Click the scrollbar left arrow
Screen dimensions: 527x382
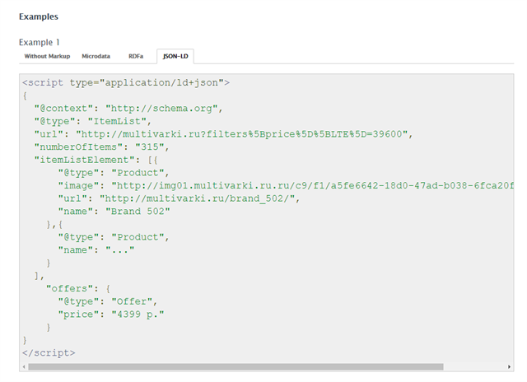coord(24,366)
